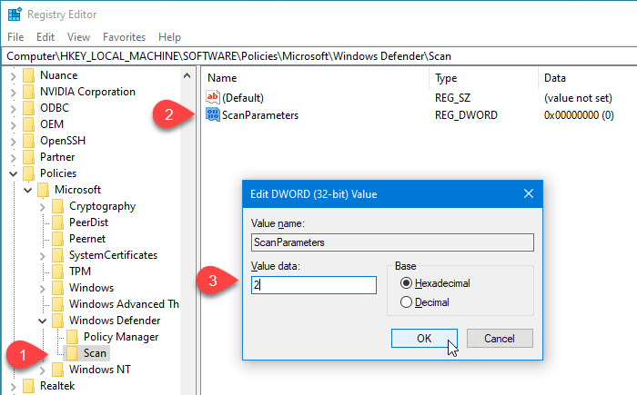
Task: Close the Edit DWORD dialog with X
Action: point(529,193)
